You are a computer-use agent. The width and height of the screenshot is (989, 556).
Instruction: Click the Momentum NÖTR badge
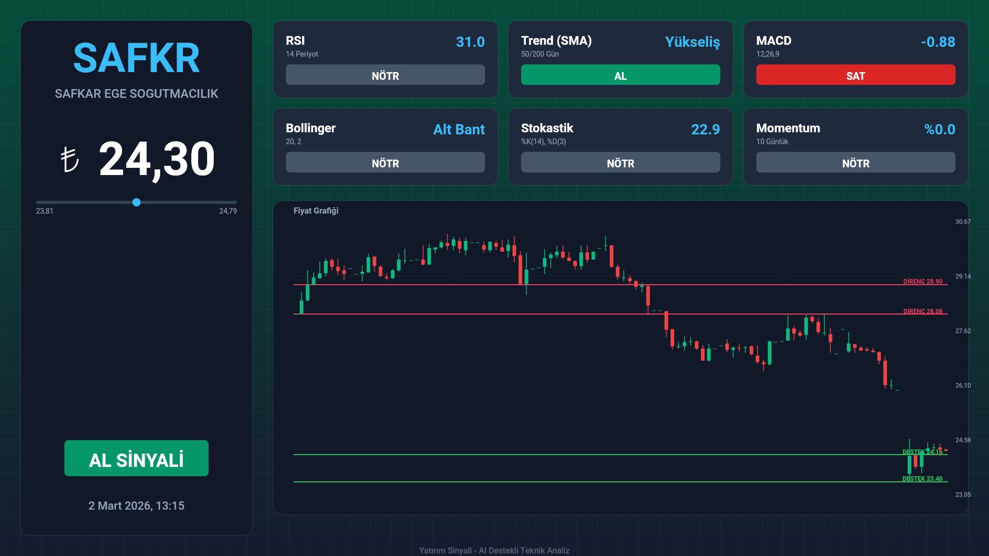(856, 163)
